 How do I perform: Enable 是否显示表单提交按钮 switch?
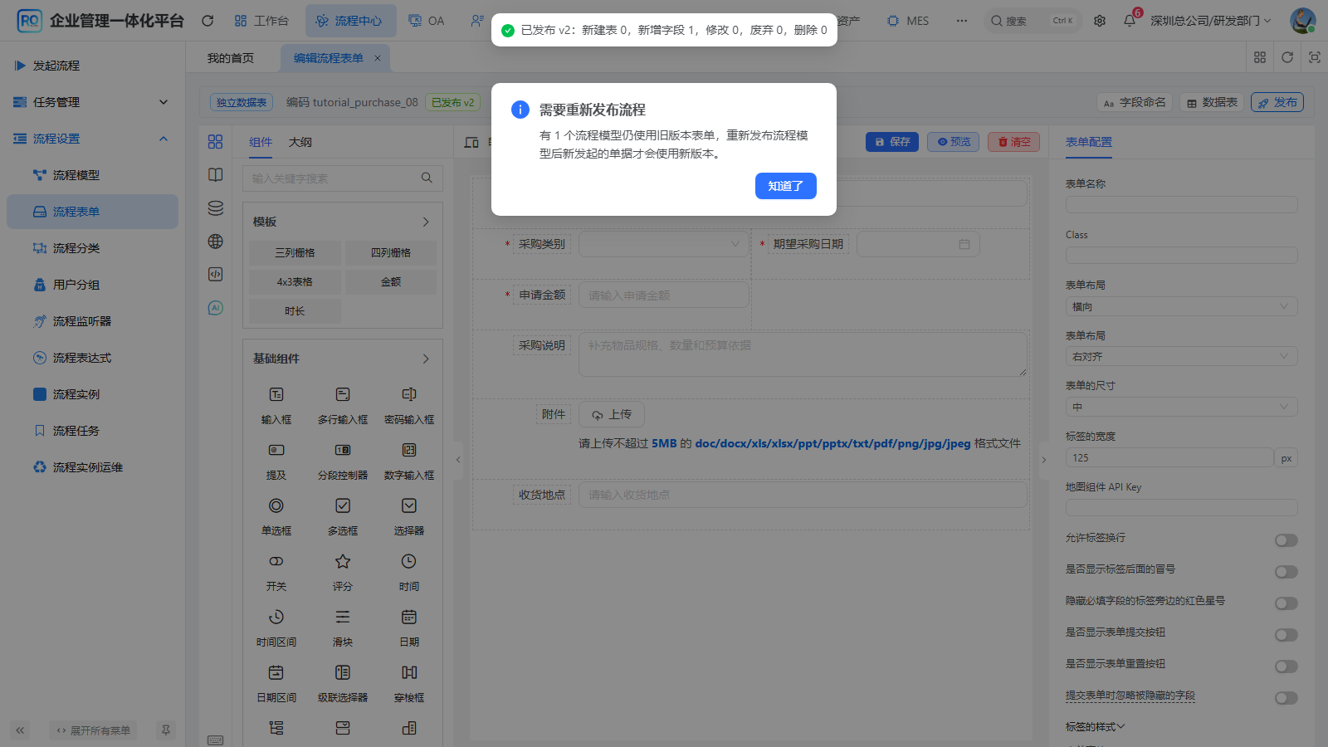1286,635
